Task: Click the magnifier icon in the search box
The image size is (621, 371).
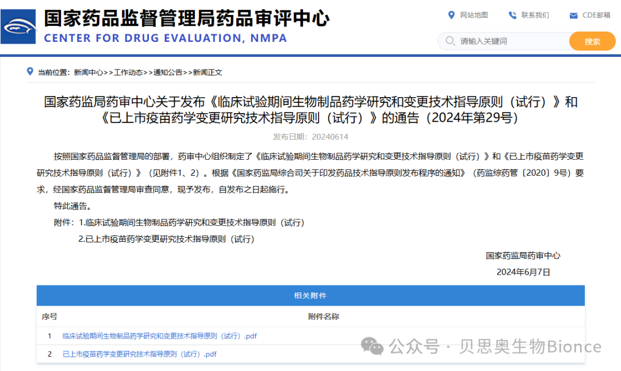Action: [x=450, y=41]
